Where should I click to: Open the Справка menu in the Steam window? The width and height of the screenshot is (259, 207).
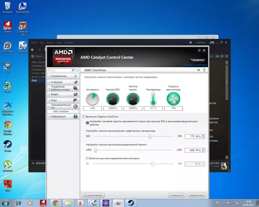69,43
